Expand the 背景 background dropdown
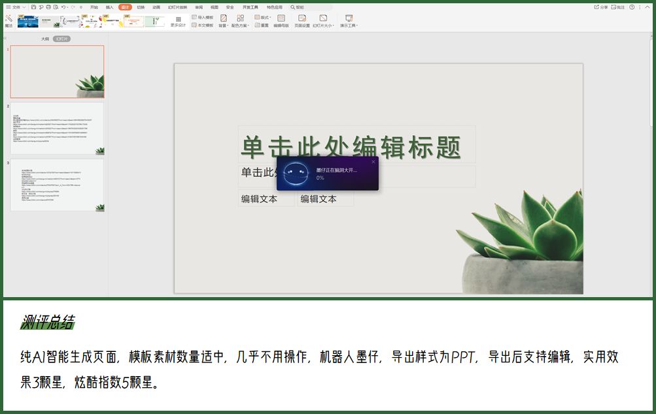656x414 pixels. 224,21
